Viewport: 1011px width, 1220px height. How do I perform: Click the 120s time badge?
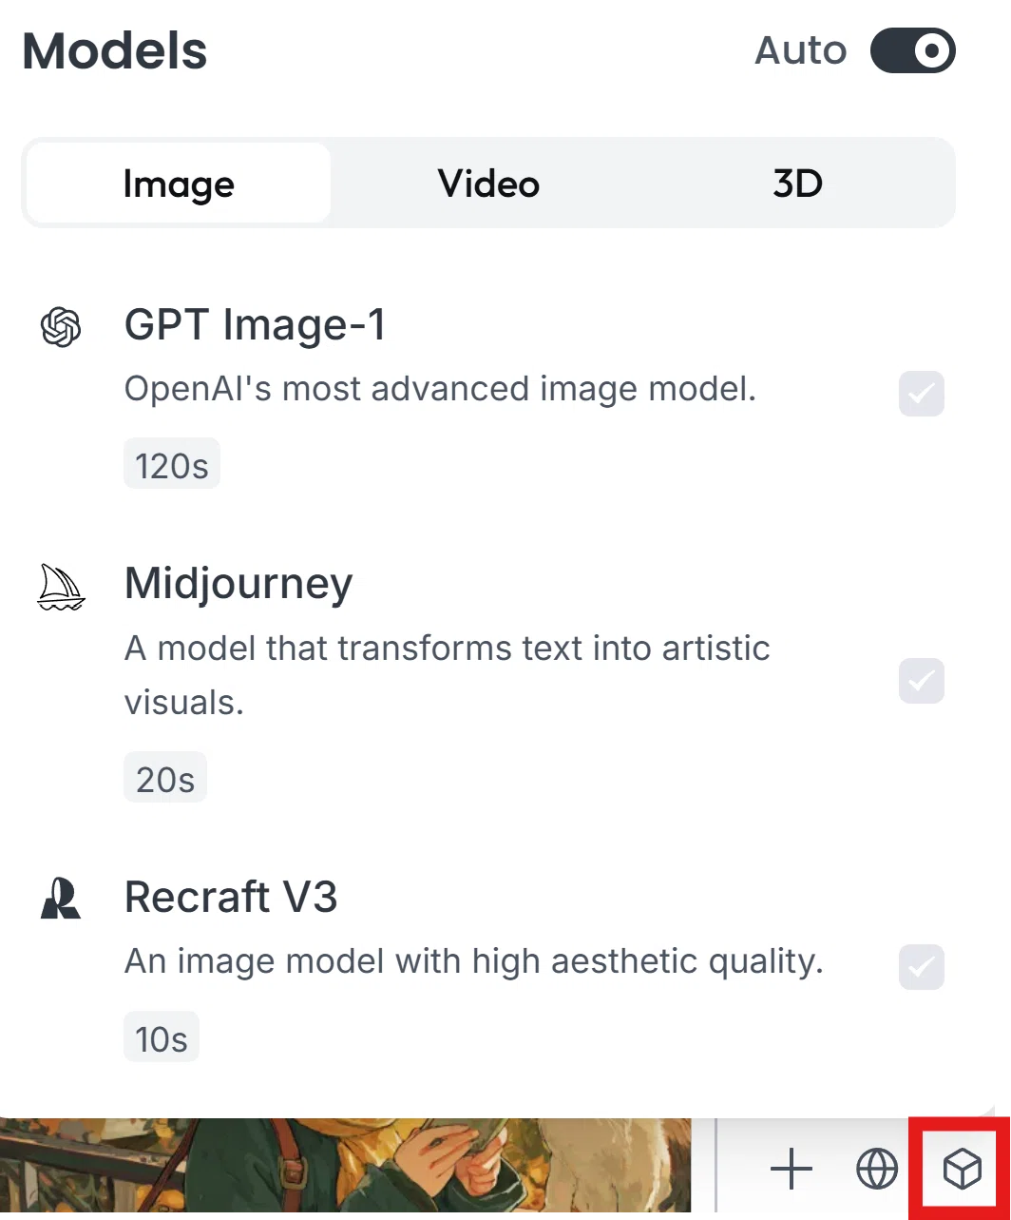[x=172, y=464]
